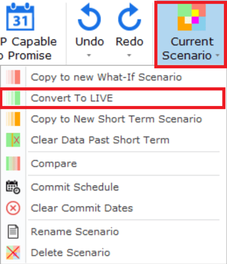Click the crossed-out Delete Scenario icon
Image resolution: width=227 pixels, height=264 pixels.
(x=13, y=252)
